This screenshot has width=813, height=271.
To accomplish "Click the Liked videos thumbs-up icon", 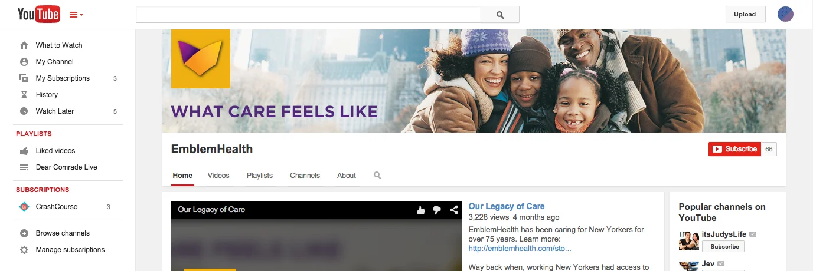I will pos(24,151).
